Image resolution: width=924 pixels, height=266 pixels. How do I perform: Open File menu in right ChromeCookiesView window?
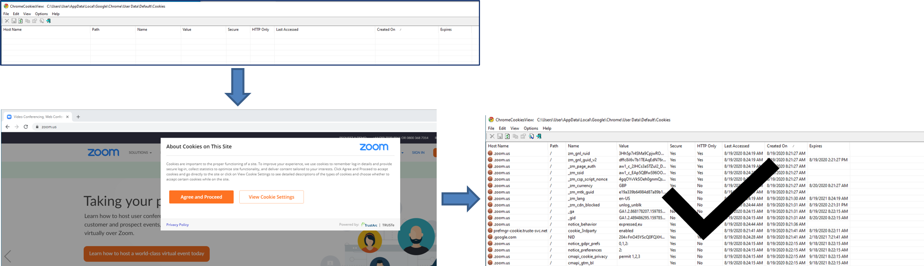[x=491, y=128]
